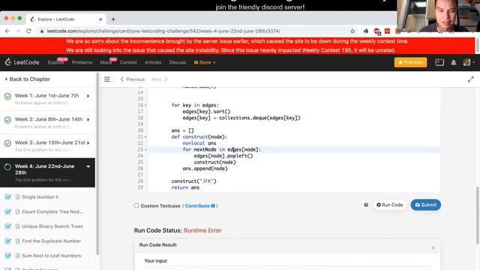The height and width of the screenshot is (270, 480).
Task: Expand editor to fullscreen
Action: point(471,79)
